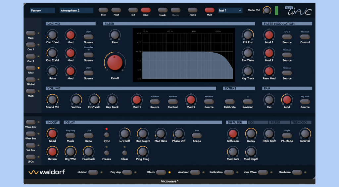
Task: Click the Calibrate button in Extras
Action: coord(230,101)
